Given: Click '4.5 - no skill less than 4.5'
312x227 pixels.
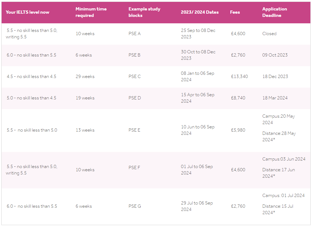Looking at the screenshot, I should coord(31,76).
